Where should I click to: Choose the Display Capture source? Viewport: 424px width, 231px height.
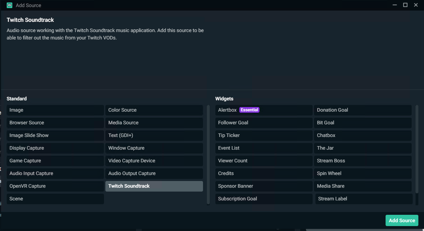pyautogui.click(x=55, y=148)
